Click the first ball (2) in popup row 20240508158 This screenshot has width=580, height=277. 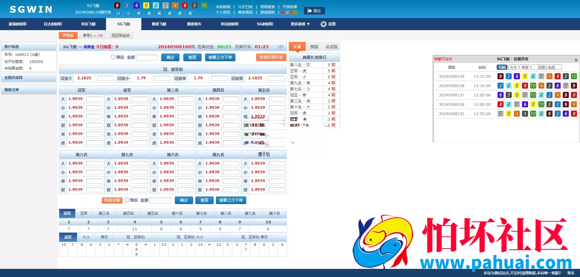[x=501, y=86]
